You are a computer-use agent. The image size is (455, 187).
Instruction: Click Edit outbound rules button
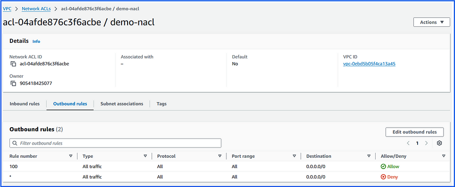(414, 132)
